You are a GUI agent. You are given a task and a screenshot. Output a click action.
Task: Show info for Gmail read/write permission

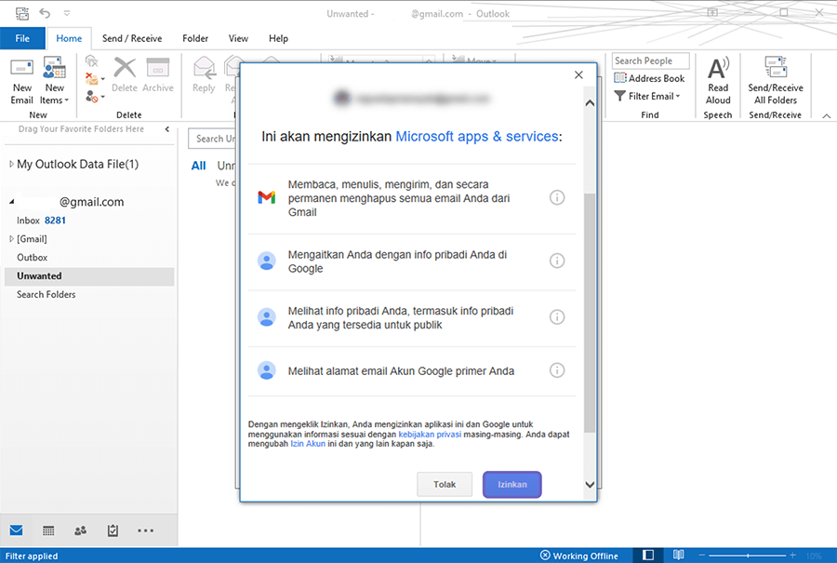557,197
